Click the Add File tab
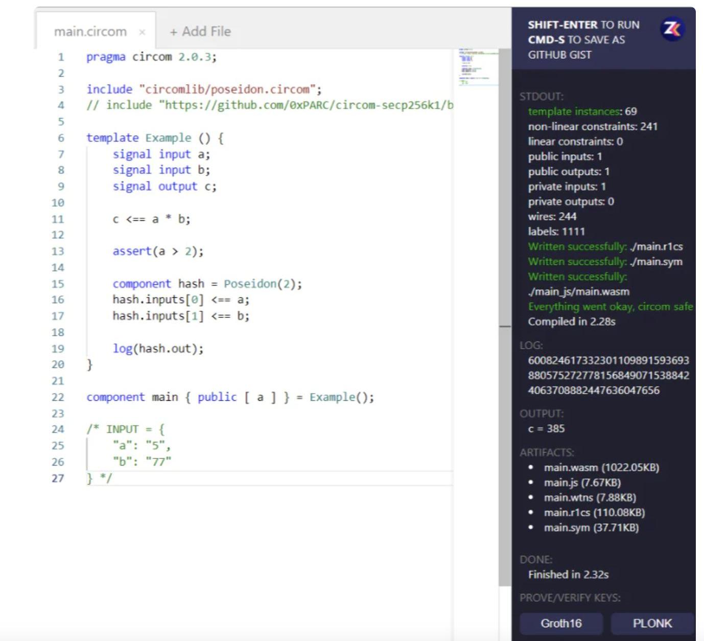Viewport: 704px width, 641px height. click(200, 32)
